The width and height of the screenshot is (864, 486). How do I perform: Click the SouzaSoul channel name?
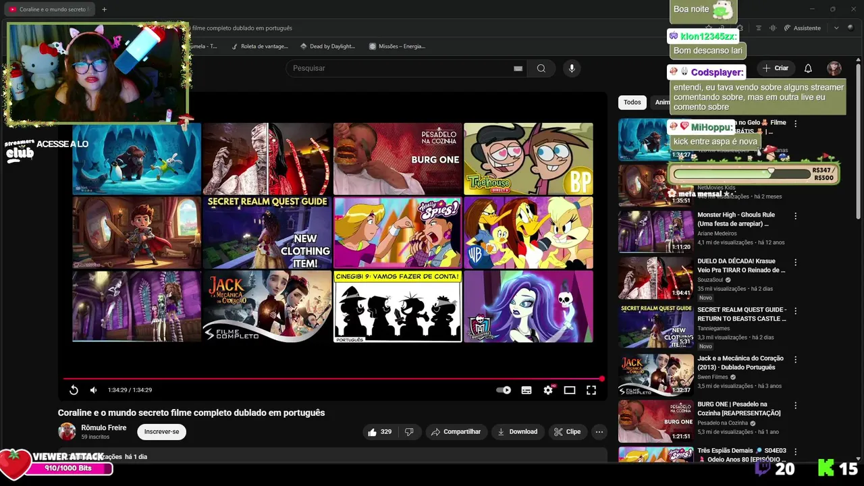point(710,279)
